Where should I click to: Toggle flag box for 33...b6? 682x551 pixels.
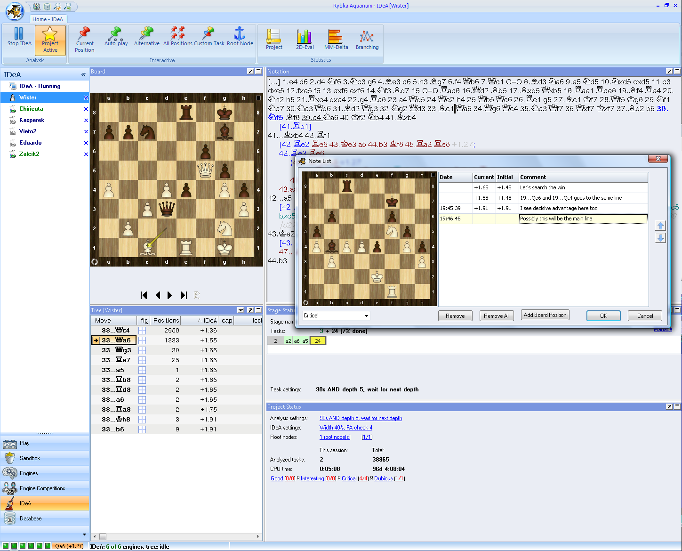(142, 429)
